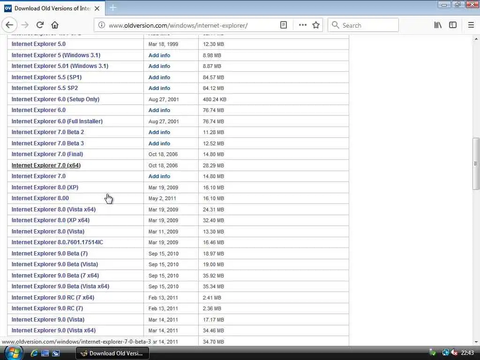
Task: Select Download Old Versi... taskbar button
Action: point(112,353)
